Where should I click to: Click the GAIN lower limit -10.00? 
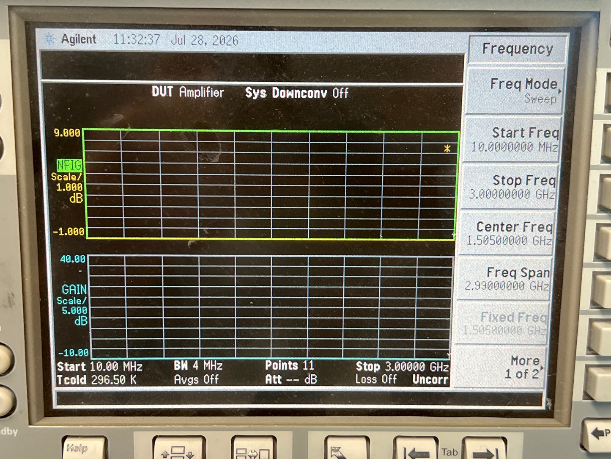tap(74, 352)
